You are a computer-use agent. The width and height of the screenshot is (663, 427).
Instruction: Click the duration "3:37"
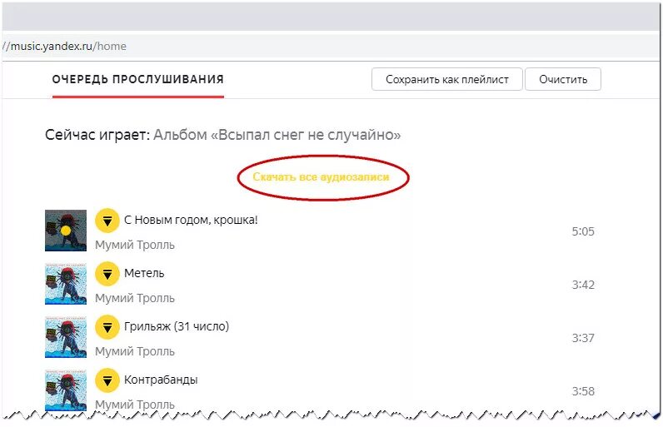[583, 338]
